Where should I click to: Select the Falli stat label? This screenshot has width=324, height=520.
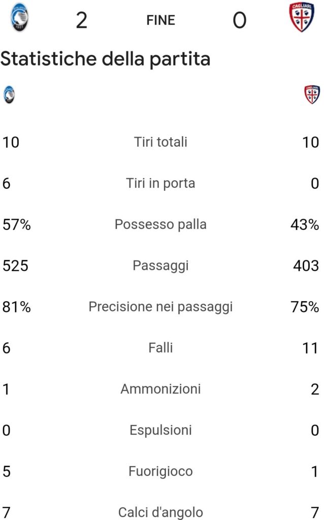160,348
